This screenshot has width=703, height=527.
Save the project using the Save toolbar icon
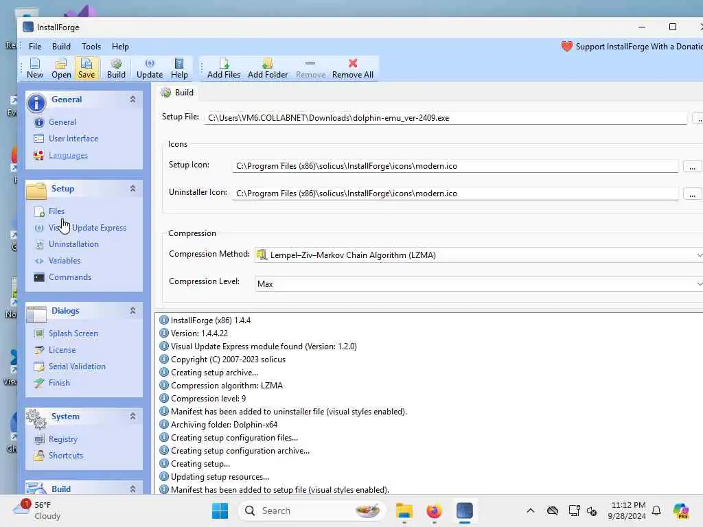(86, 68)
